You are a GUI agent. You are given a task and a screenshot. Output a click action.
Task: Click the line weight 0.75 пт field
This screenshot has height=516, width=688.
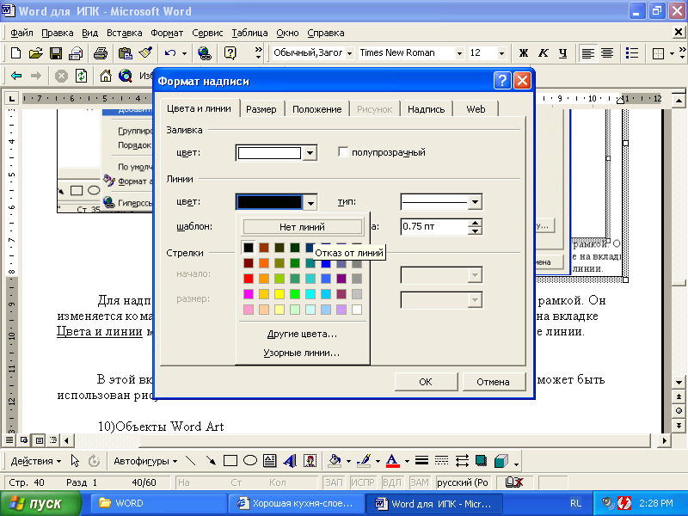coord(434,226)
